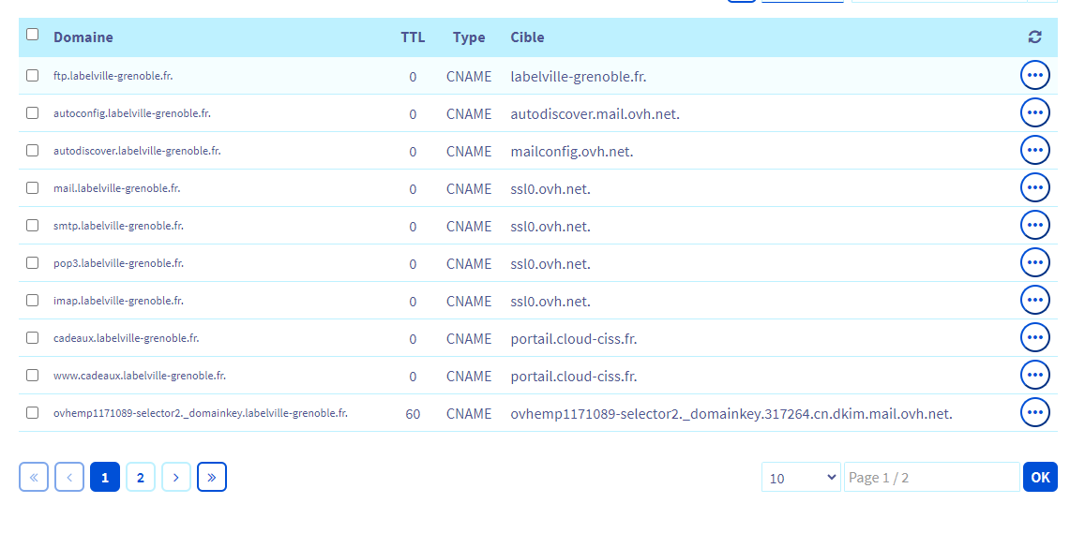
Task: Click the OK button to confirm page
Action: (1040, 477)
